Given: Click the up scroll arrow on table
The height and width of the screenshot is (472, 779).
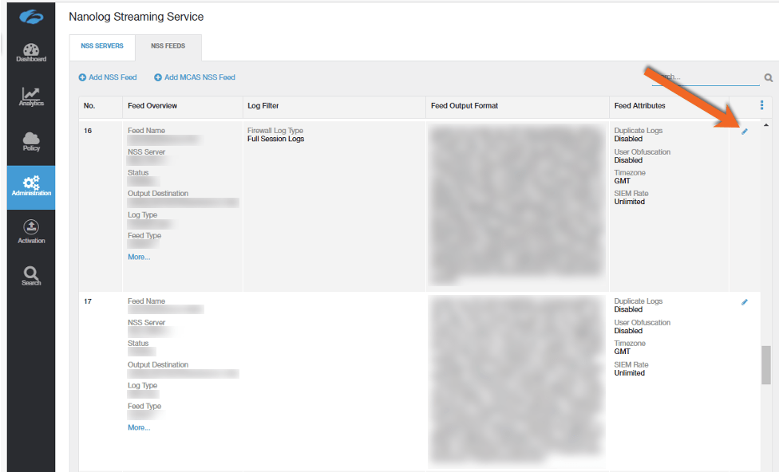Looking at the screenshot, I should (766, 124).
